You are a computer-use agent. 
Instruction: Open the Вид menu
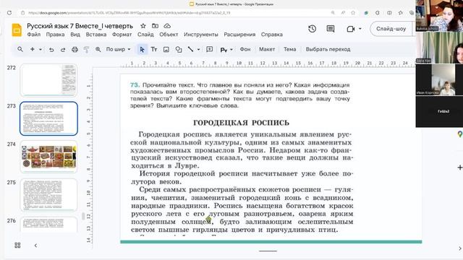click(75, 35)
